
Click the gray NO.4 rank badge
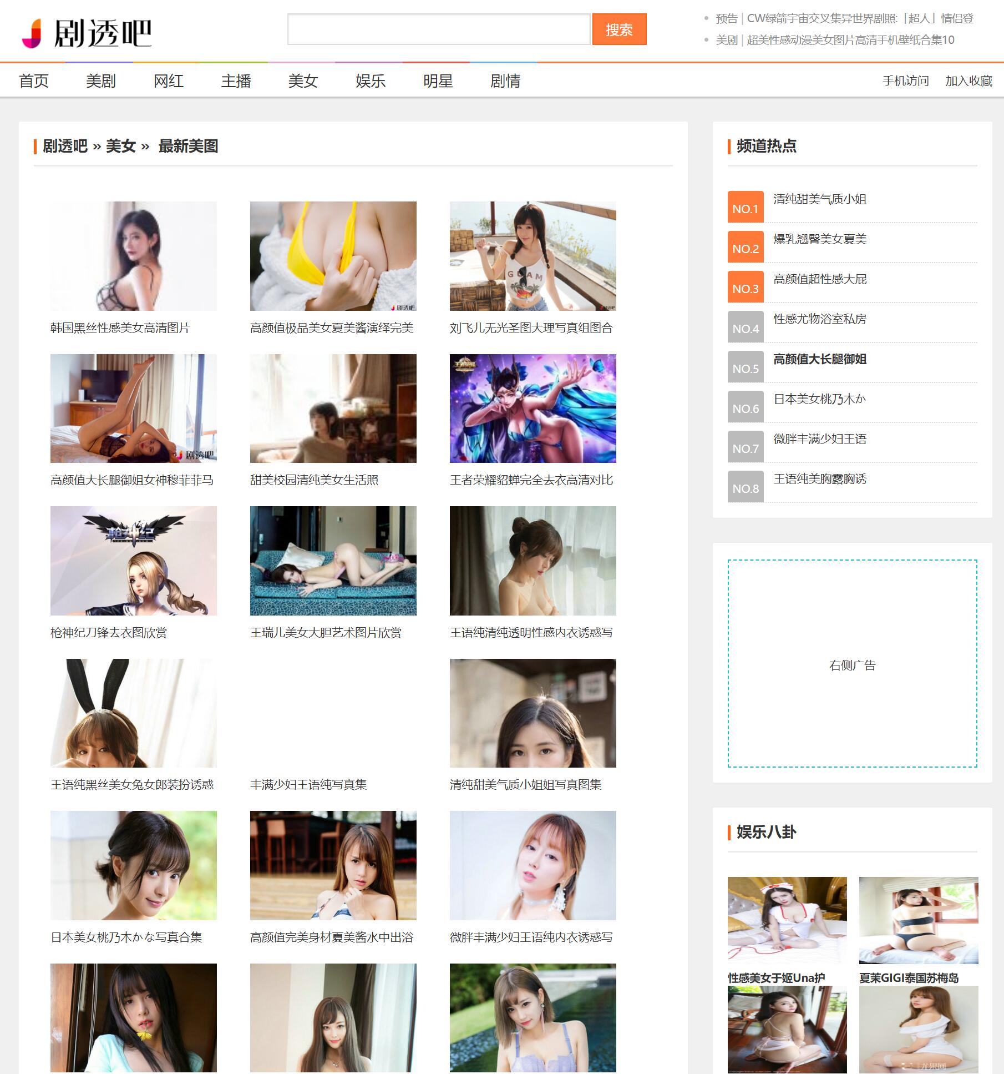[x=745, y=327]
